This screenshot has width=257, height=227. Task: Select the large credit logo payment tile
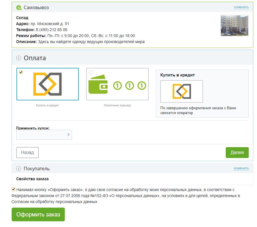47,84
